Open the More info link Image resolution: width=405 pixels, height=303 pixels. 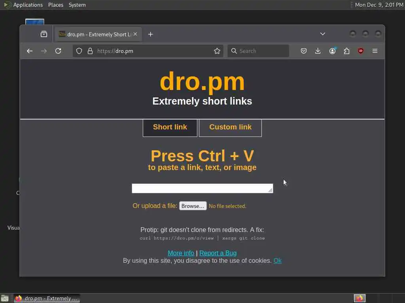pyautogui.click(x=181, y=253)
